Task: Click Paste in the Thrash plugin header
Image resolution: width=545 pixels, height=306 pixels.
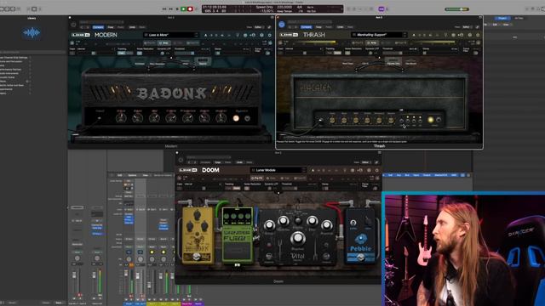Action: pyautogui.click(x=329, y=26)
